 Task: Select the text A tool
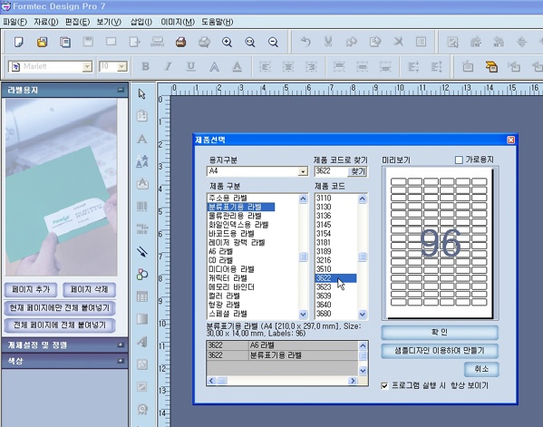tap(142, 140)
